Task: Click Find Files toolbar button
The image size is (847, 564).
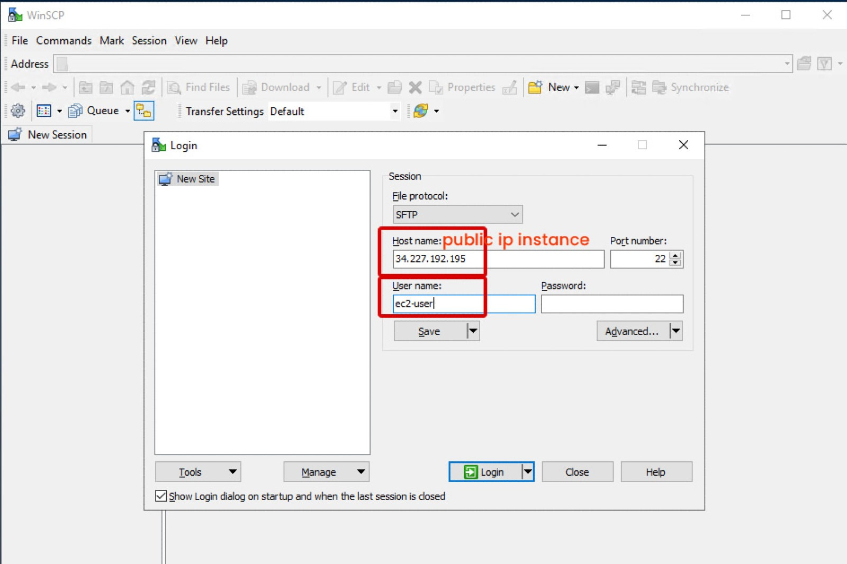Action: pyautogui.click(x=199, y=87)
